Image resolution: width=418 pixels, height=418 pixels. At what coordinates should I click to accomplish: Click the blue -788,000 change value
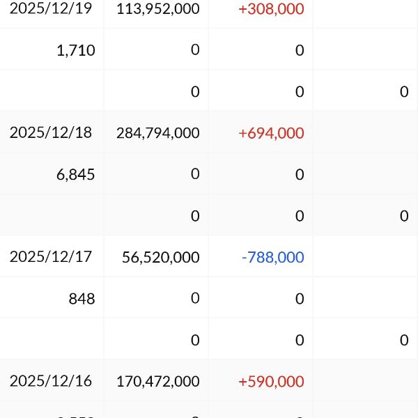272,257
